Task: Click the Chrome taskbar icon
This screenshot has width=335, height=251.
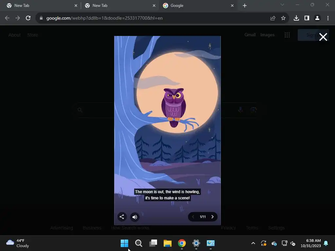Action: pos(182,243)
